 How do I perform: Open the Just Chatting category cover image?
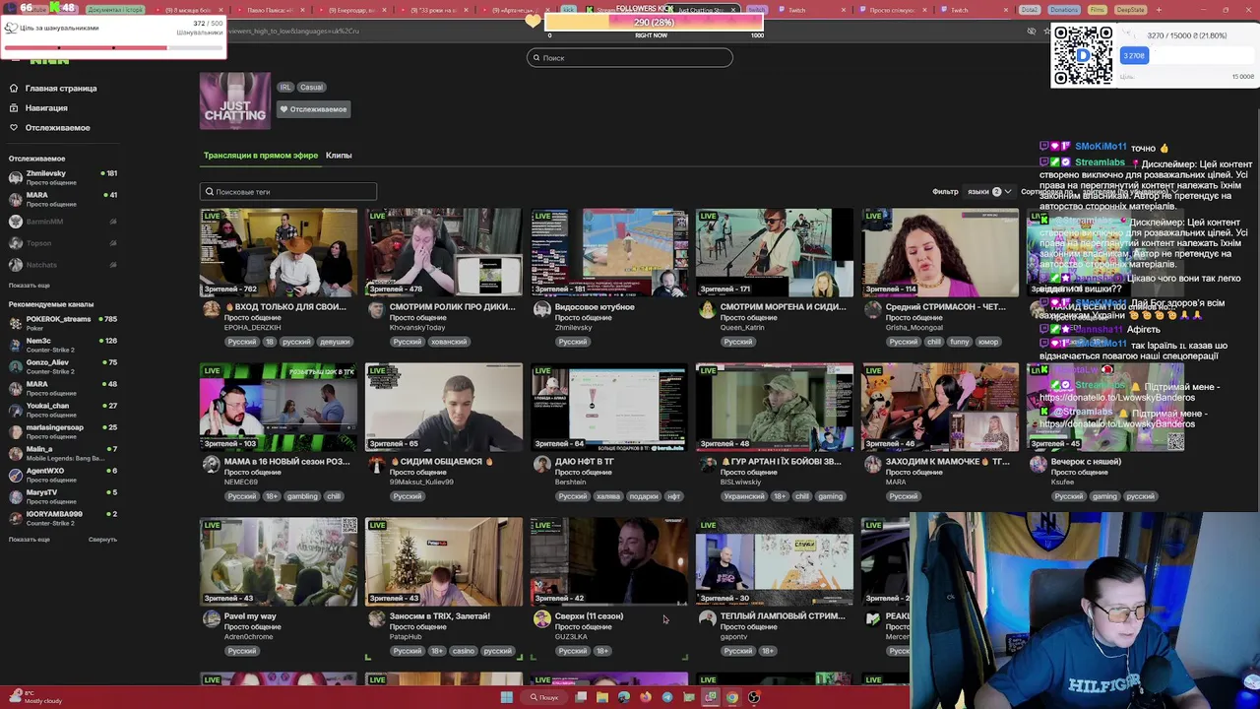pyautogui.click(x=235, y=100)
